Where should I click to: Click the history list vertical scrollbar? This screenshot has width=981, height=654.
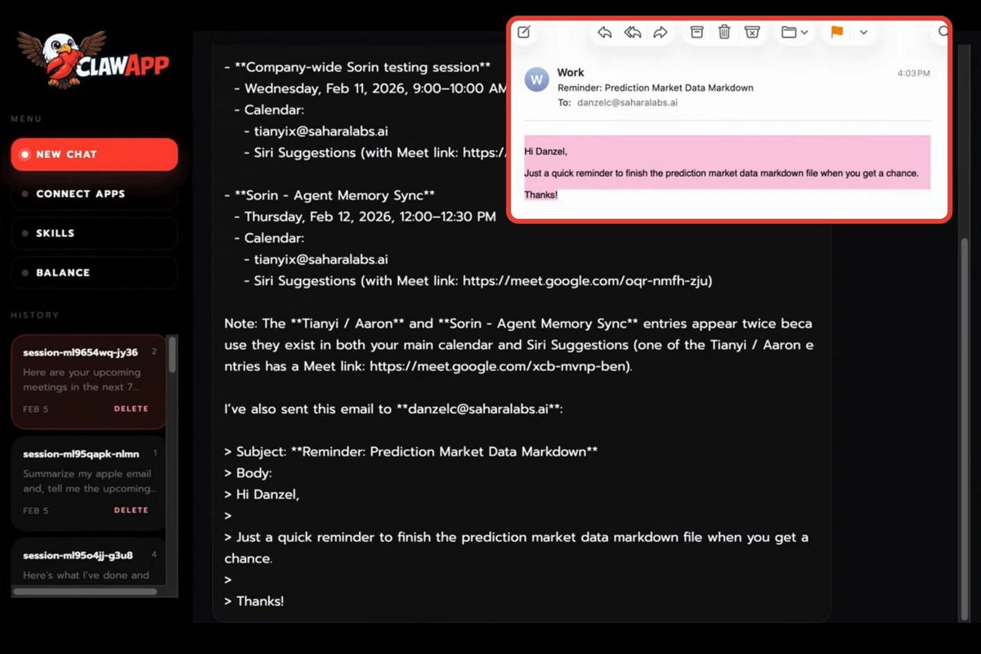172,355
